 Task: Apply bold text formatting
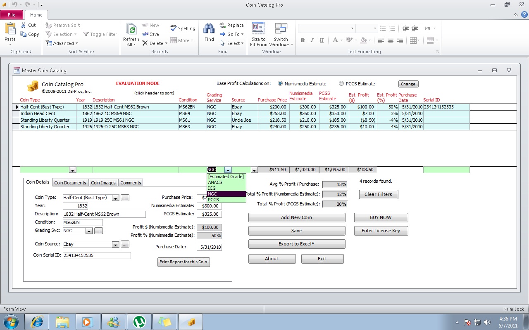point(303,40)
